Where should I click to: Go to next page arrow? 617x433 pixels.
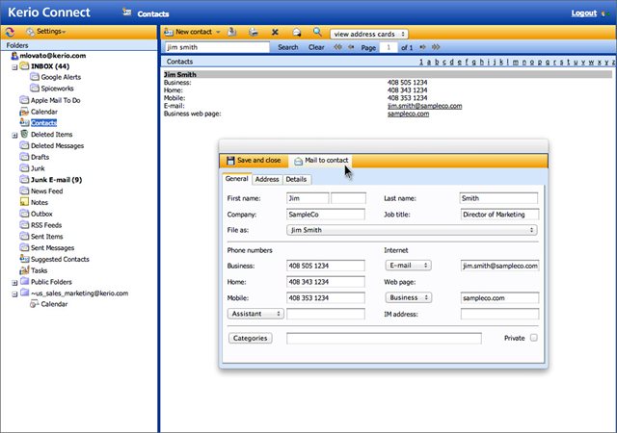pyautogui.click(x=422, y=47)
